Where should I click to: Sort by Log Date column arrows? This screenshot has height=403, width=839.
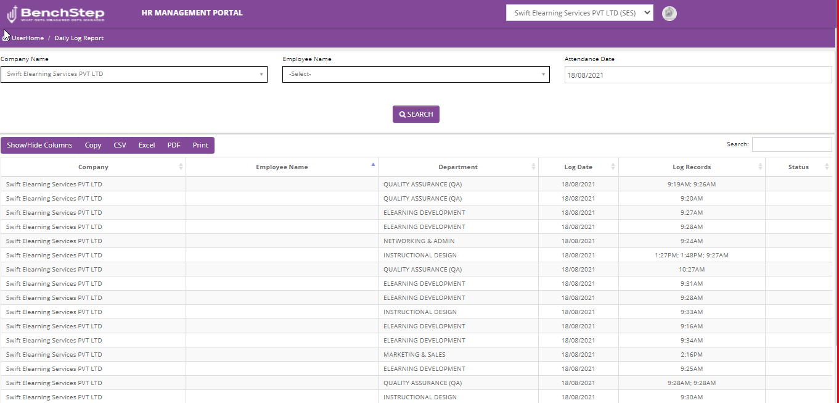(613, 167)
